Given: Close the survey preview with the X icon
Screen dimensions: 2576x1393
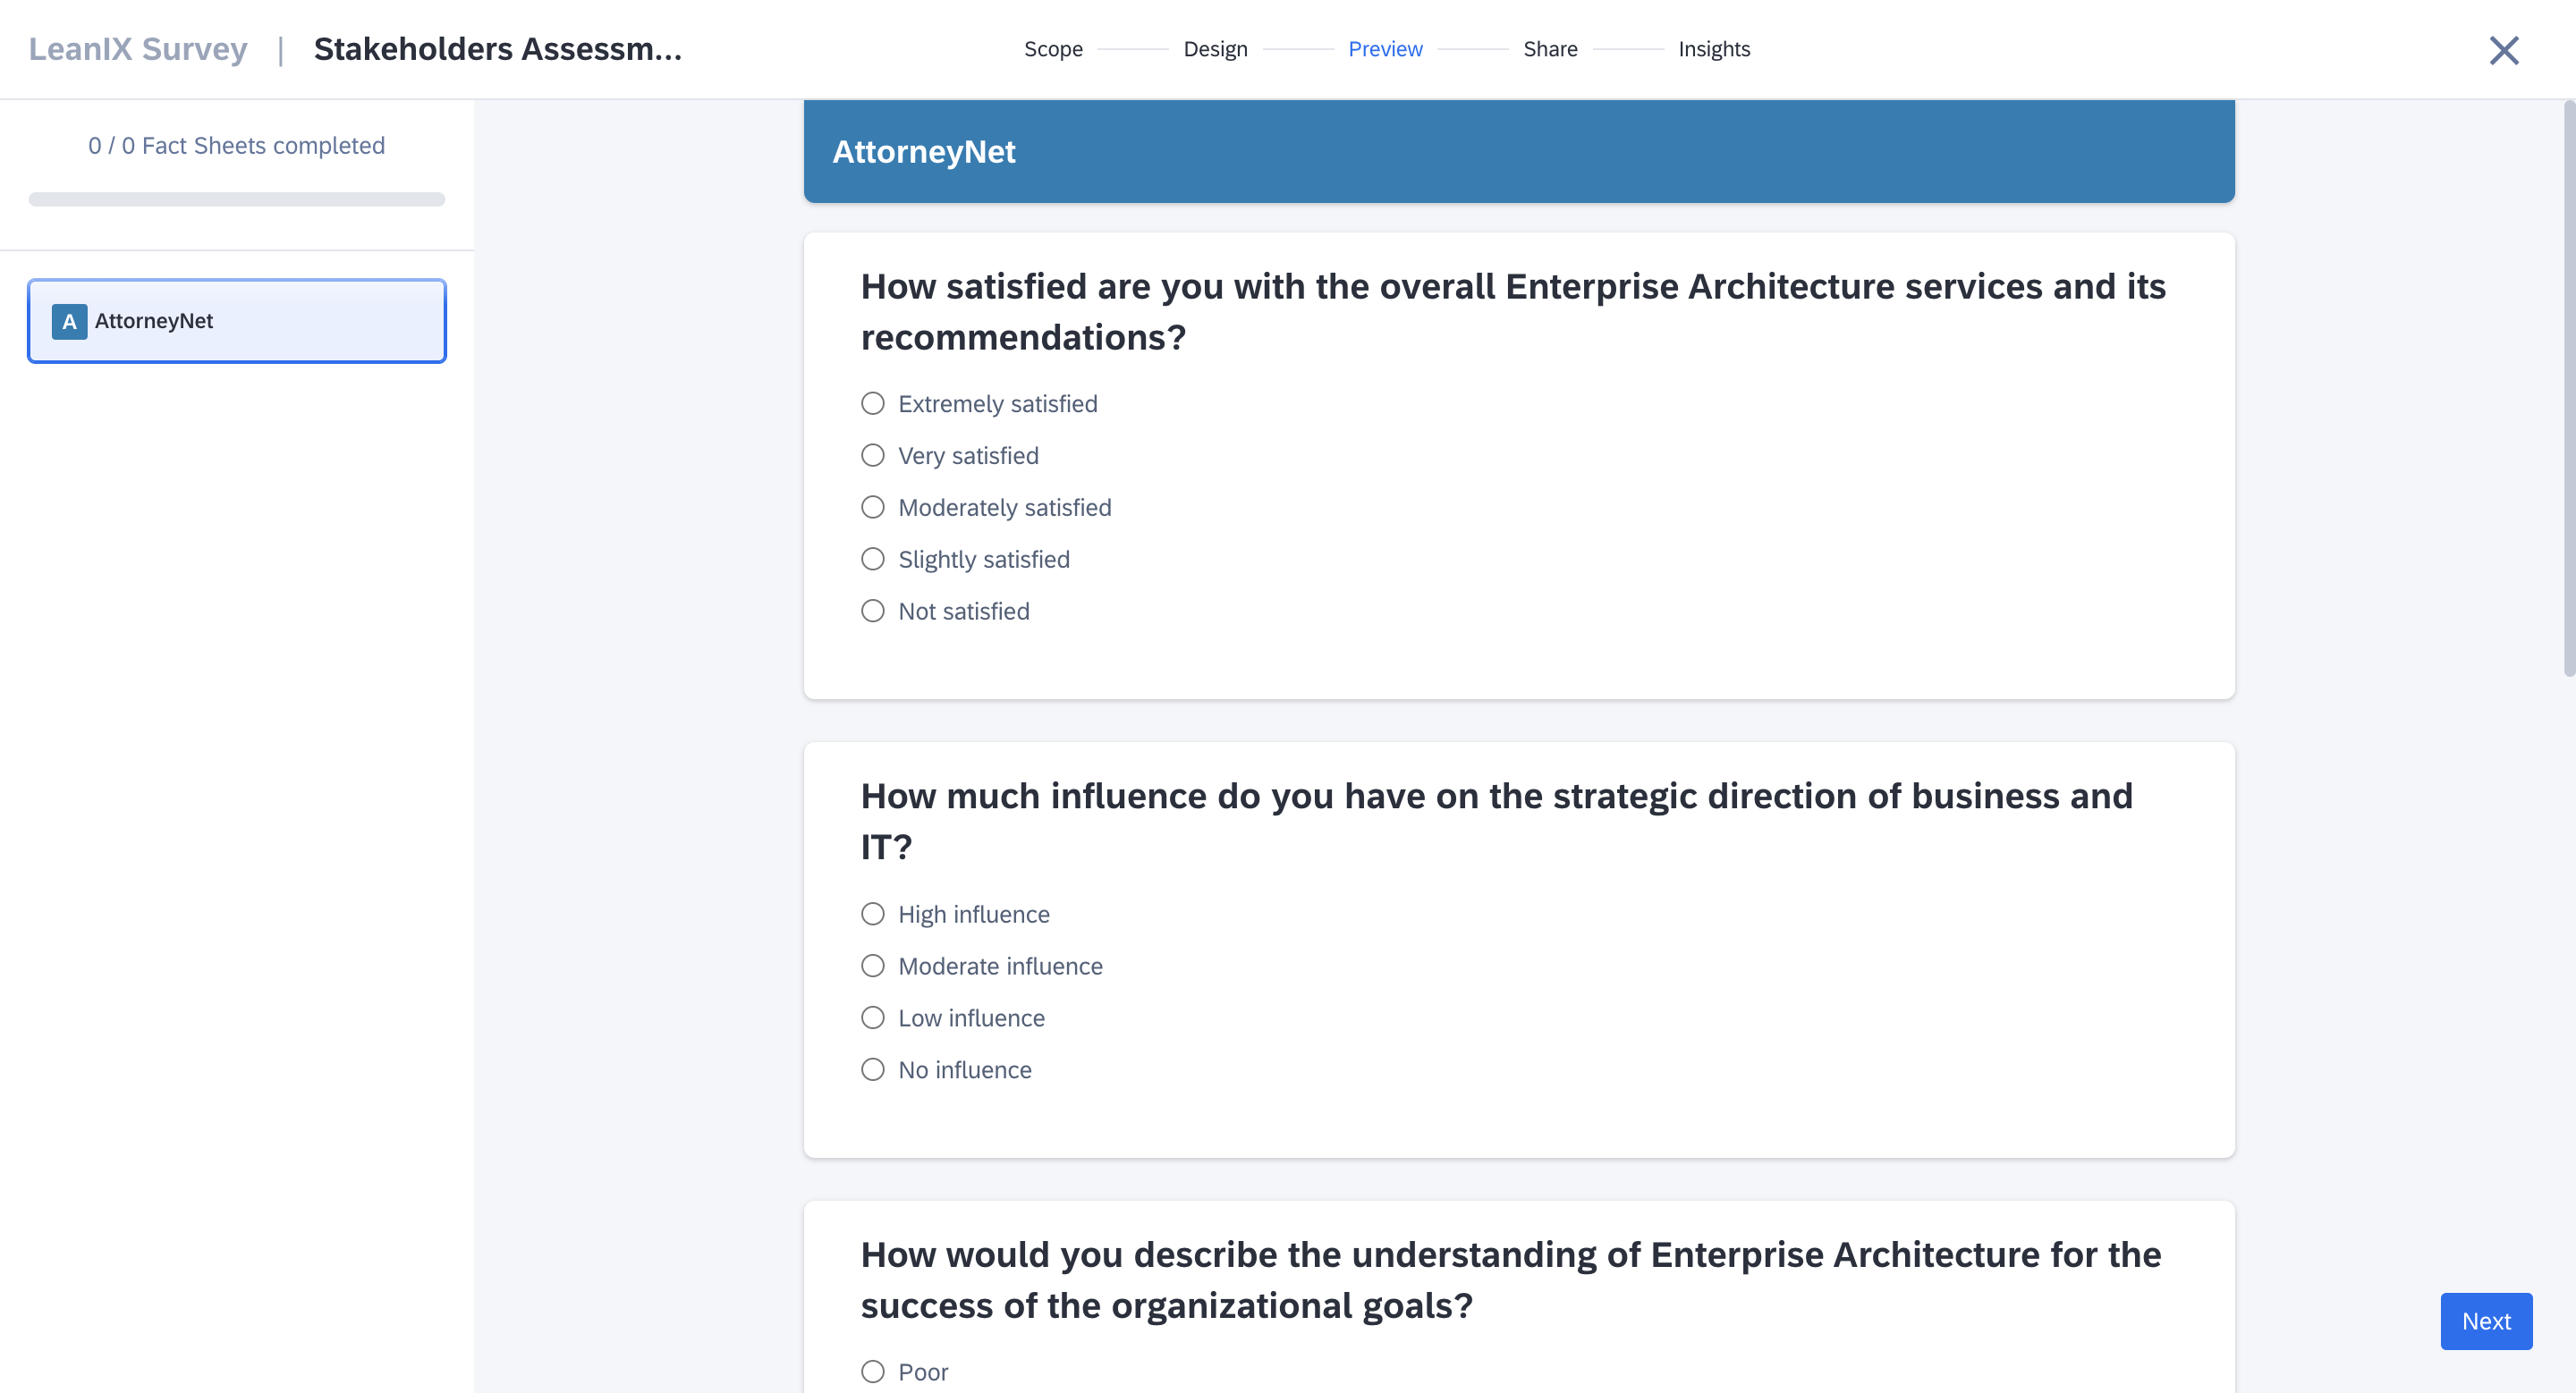Looking at the screenshot, I should 2503,50.
